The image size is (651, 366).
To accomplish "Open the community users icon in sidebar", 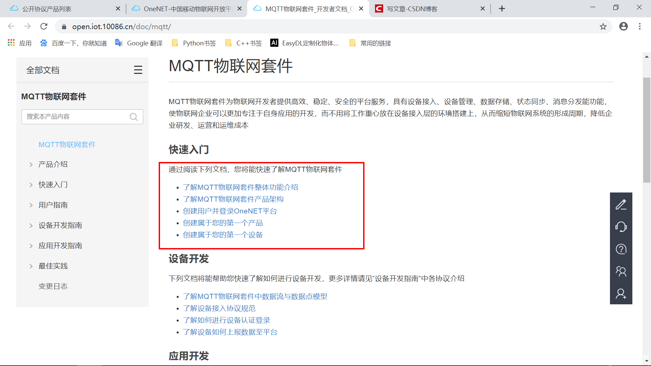I will click(x=621, y=271).
